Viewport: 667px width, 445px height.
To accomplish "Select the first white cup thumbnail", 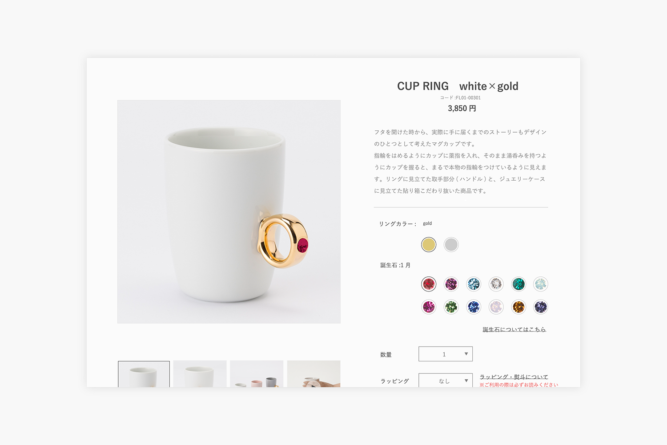I will click(144, 374).
